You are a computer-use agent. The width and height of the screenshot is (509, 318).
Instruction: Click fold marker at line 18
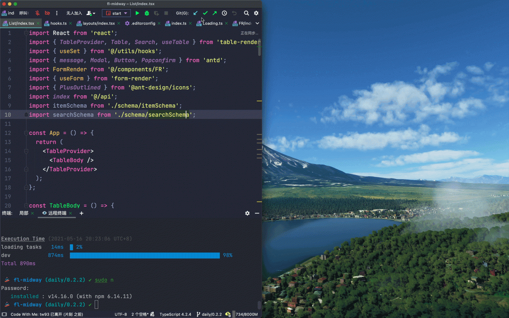click(x=26, y=187)
